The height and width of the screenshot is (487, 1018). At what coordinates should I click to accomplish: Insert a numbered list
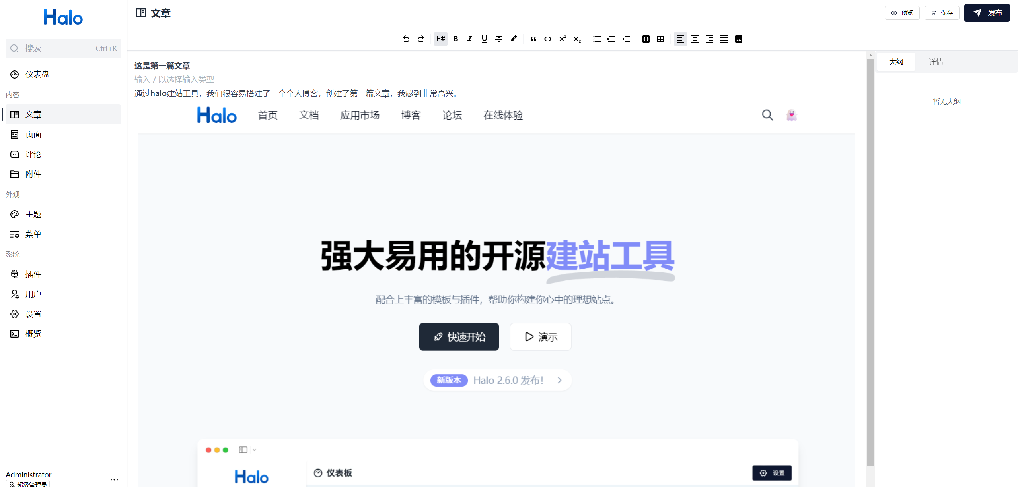611,39
